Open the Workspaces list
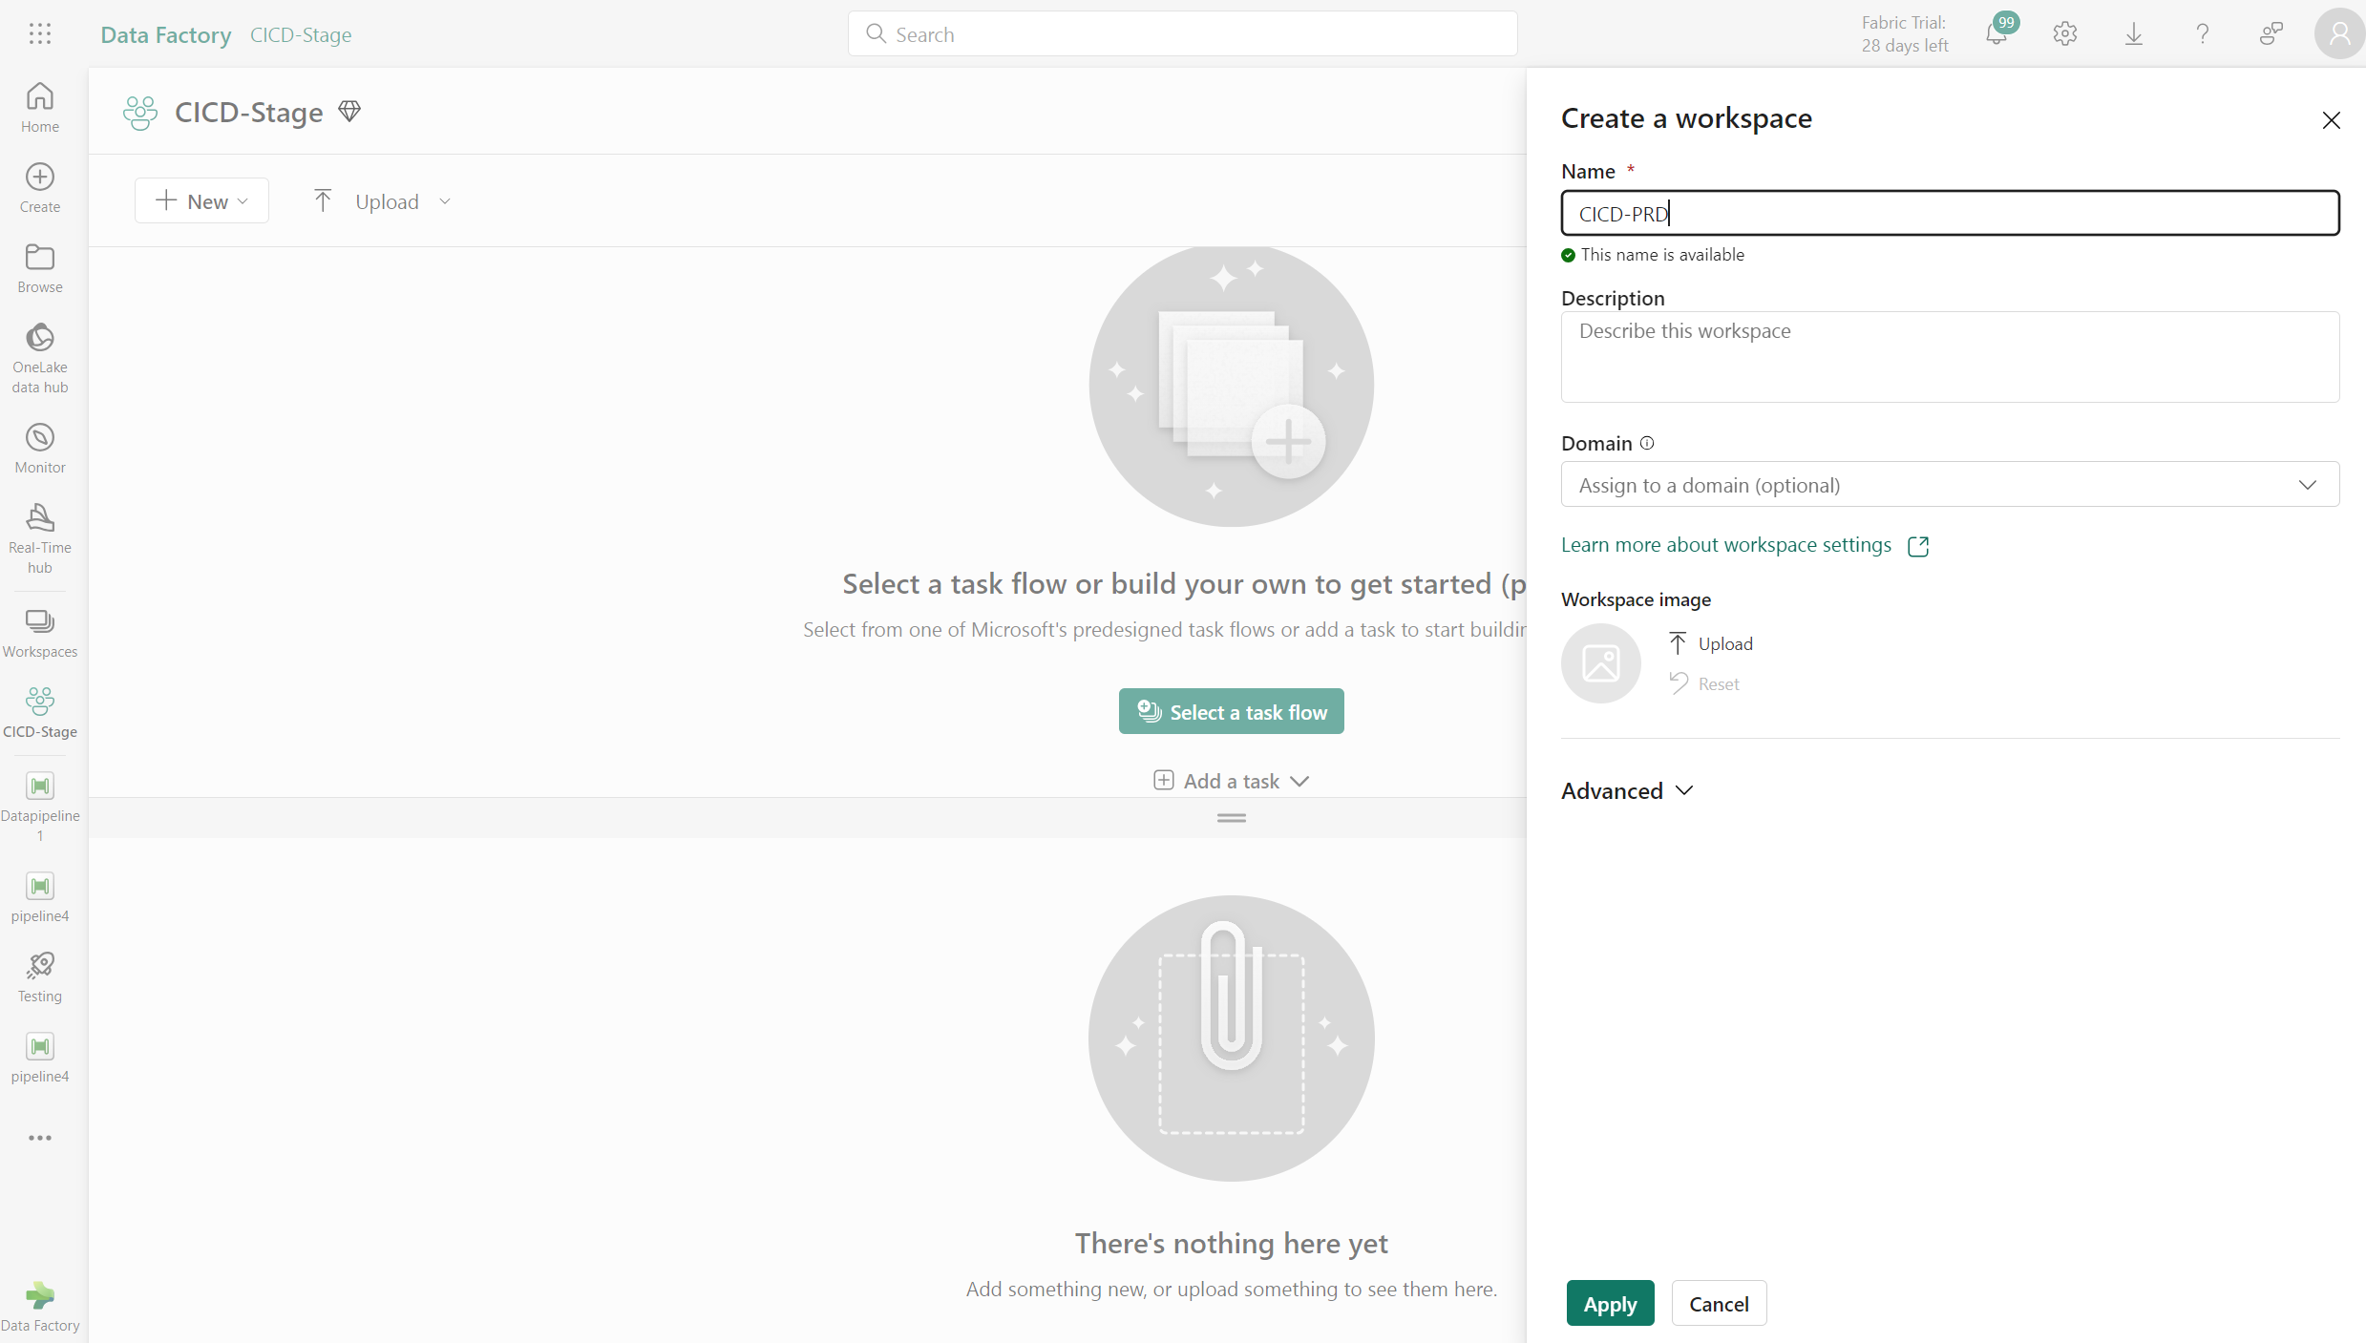The height and width of the screenshot is (1343, 2366). [x=40, y=634]
